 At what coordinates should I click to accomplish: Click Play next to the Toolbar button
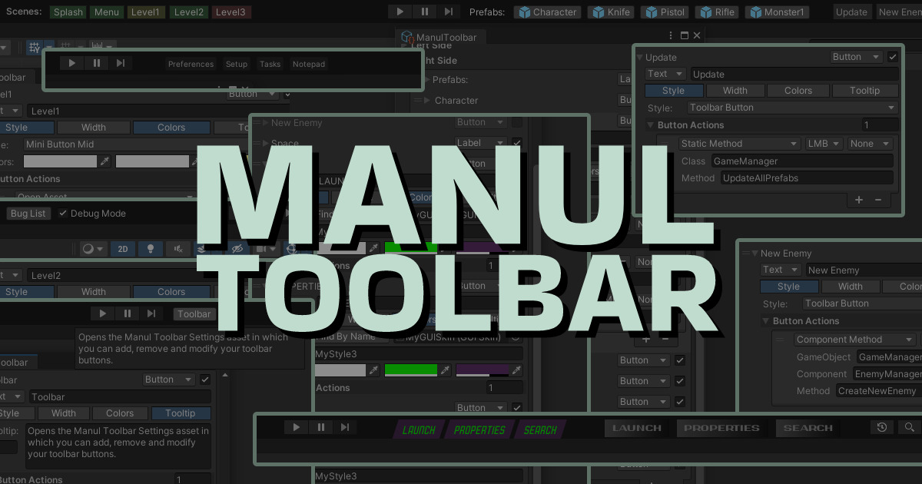point(102,313)
